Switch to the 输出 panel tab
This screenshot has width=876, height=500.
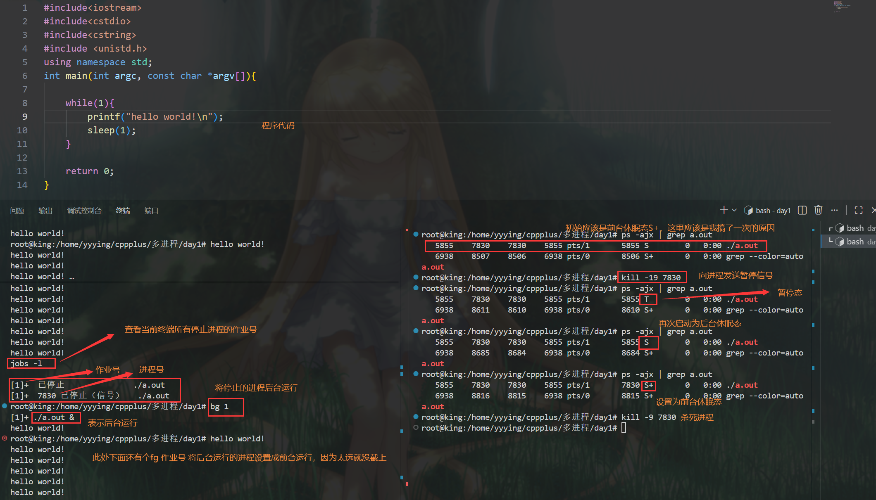coord(45,211)
